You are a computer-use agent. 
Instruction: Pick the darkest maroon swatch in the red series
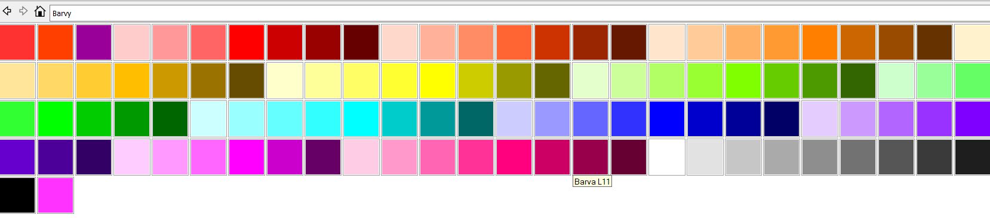tap(361, 42)
